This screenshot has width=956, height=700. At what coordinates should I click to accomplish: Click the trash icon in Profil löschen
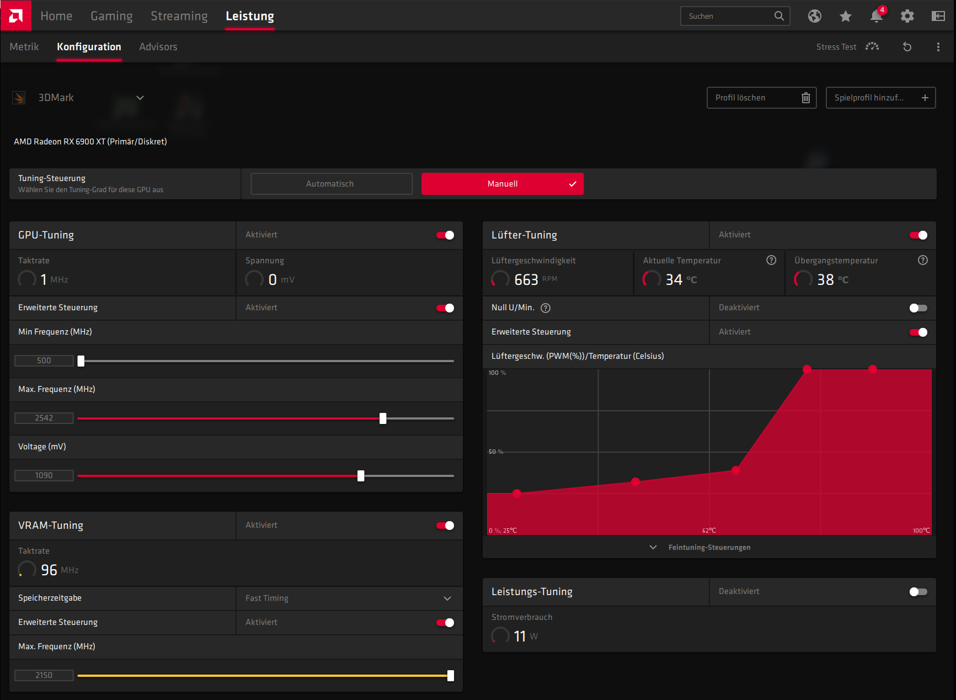point(806,98)
